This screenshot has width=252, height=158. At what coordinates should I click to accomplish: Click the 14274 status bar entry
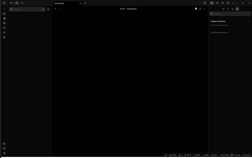point(187,155)
